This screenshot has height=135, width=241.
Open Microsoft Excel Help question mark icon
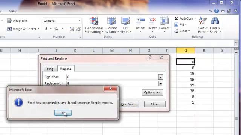[217, 11]
